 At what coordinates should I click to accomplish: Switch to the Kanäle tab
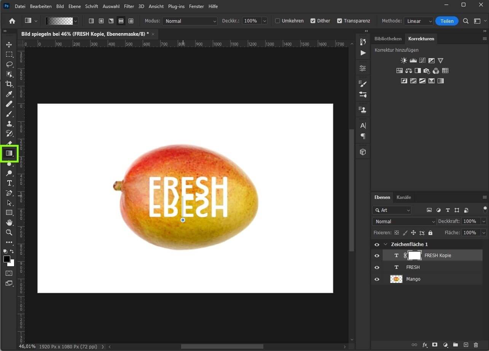[403, 197]
